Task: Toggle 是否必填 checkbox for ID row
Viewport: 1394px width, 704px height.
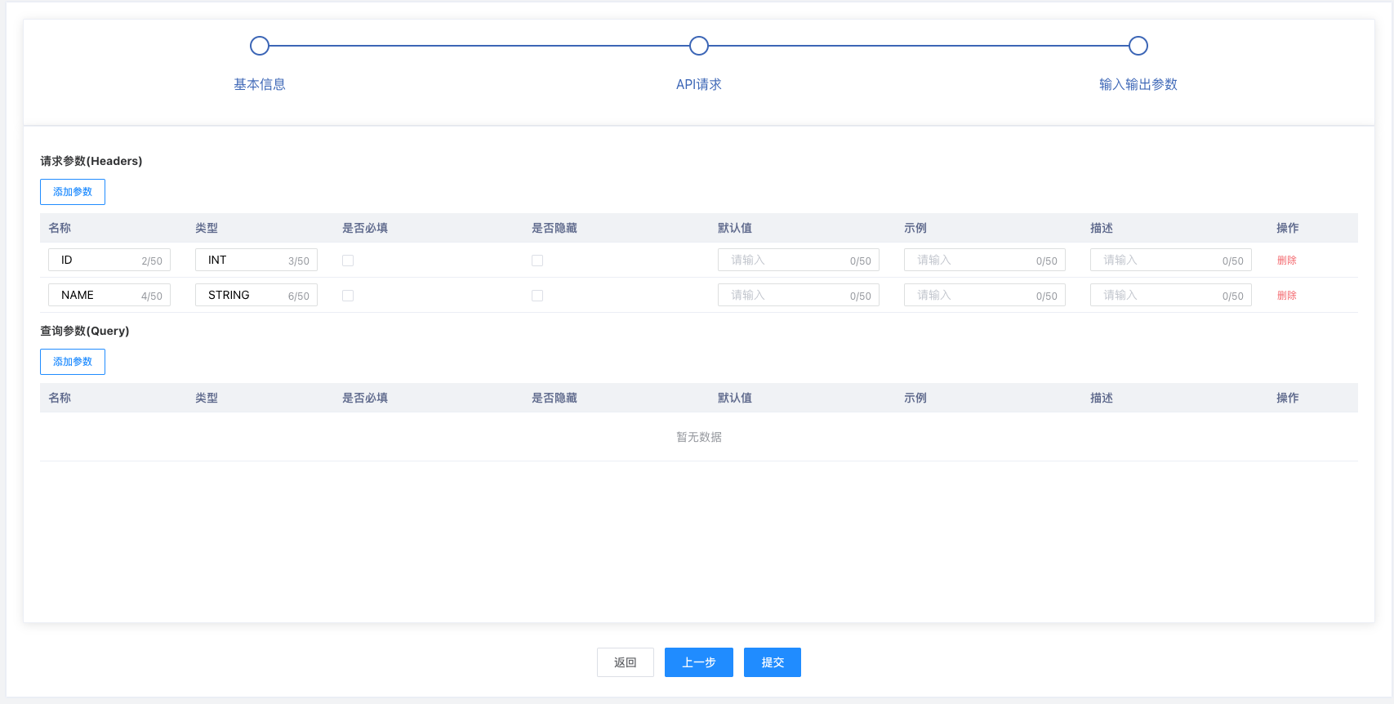Action: coord(348,261)
